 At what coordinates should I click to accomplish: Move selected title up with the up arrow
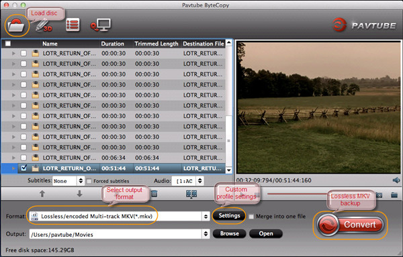click(42, 193)
